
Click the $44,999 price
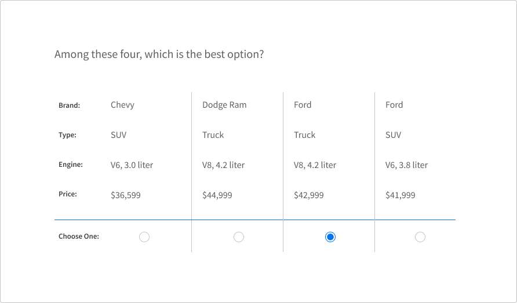(x=217, y=195)
